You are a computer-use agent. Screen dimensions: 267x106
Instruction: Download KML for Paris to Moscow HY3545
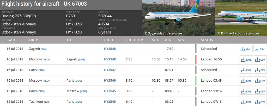click(246, 91)
